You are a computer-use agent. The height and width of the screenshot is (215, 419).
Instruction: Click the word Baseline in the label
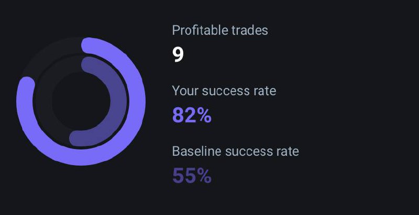tap(197, 151)
